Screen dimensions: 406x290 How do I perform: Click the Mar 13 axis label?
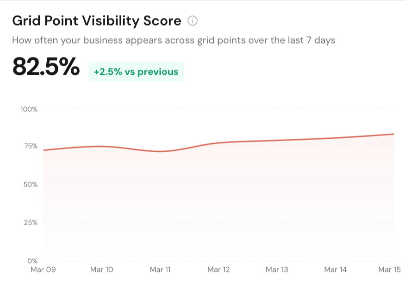point(277,270)
